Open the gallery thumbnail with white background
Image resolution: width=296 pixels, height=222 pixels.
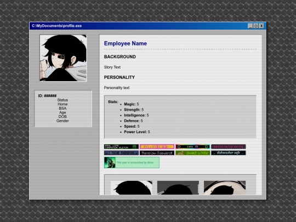point(132,187)
